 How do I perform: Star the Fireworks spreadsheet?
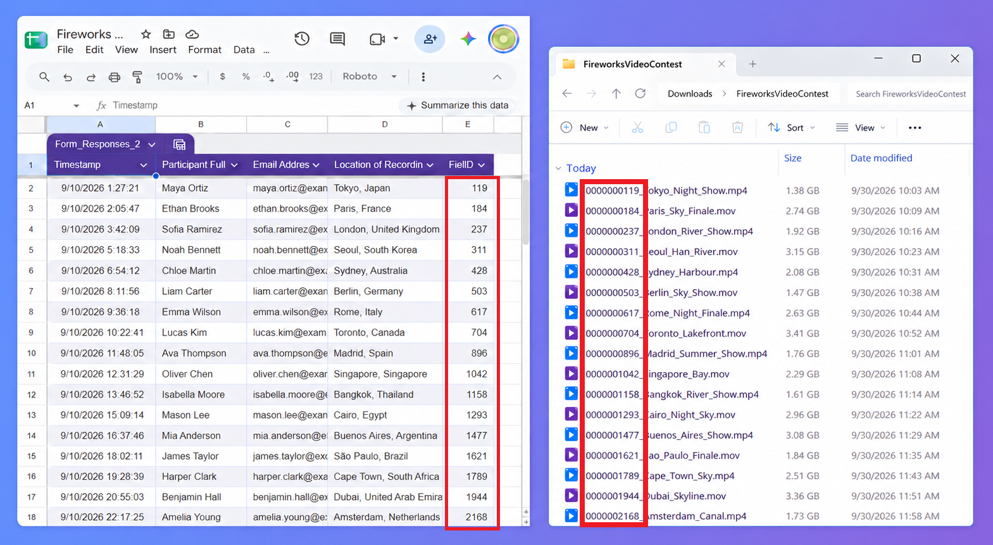coord(146,34)
